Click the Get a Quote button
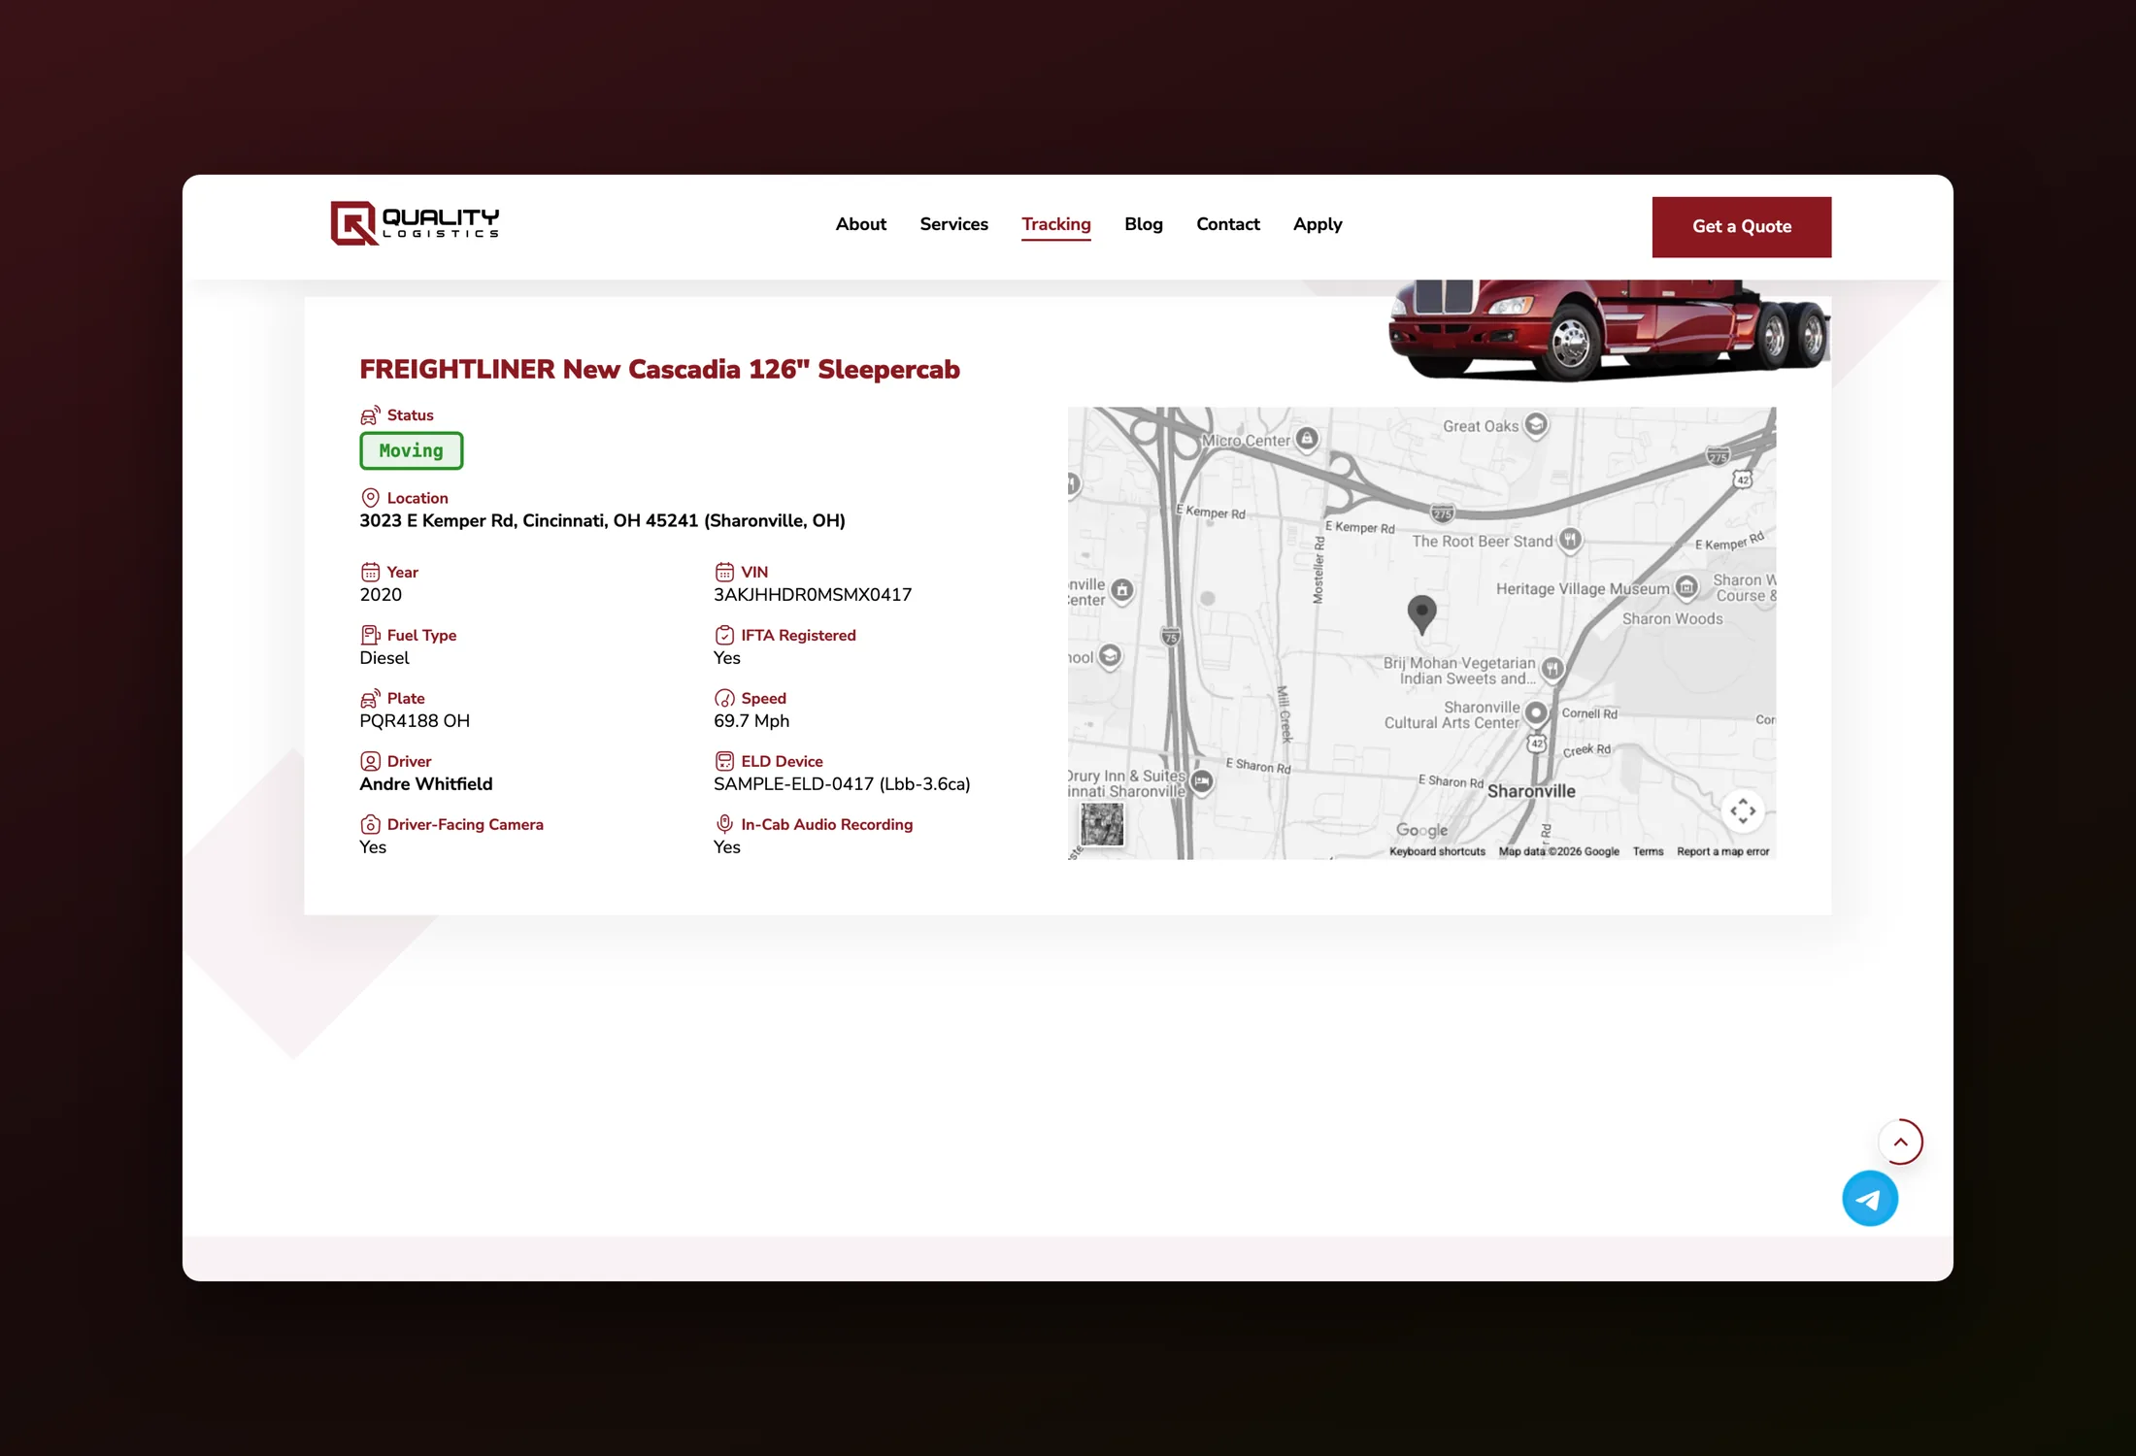 (x=1741, y=226)
